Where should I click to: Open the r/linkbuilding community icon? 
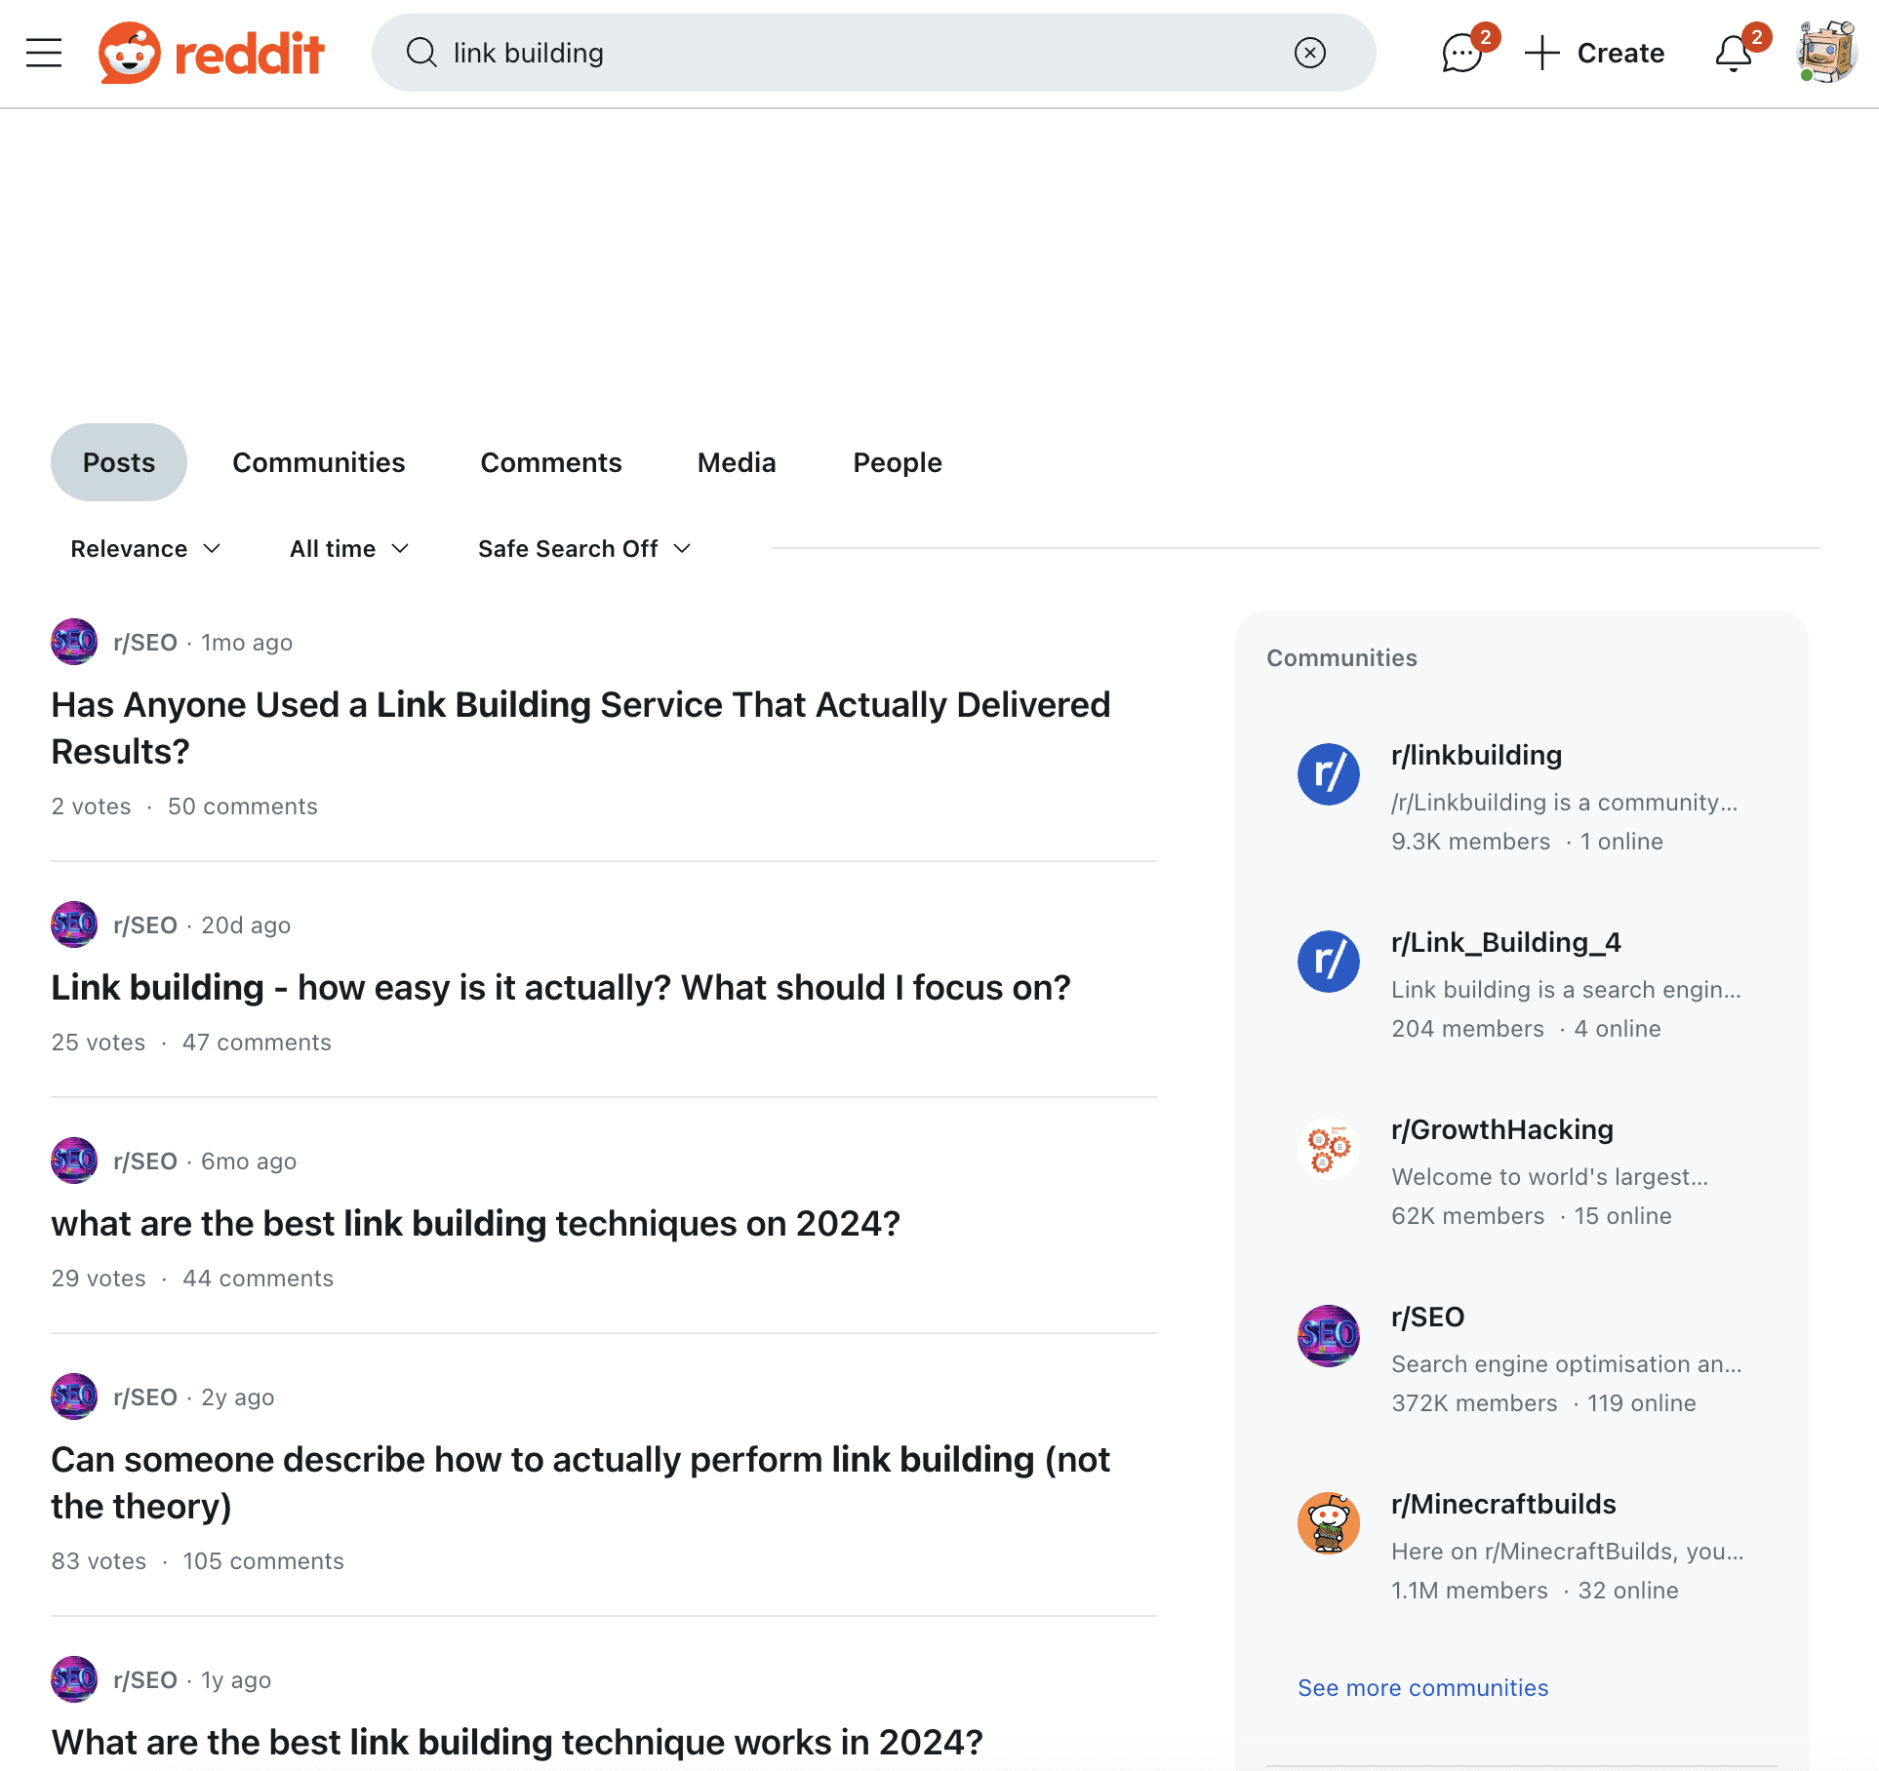[1327, 774]
